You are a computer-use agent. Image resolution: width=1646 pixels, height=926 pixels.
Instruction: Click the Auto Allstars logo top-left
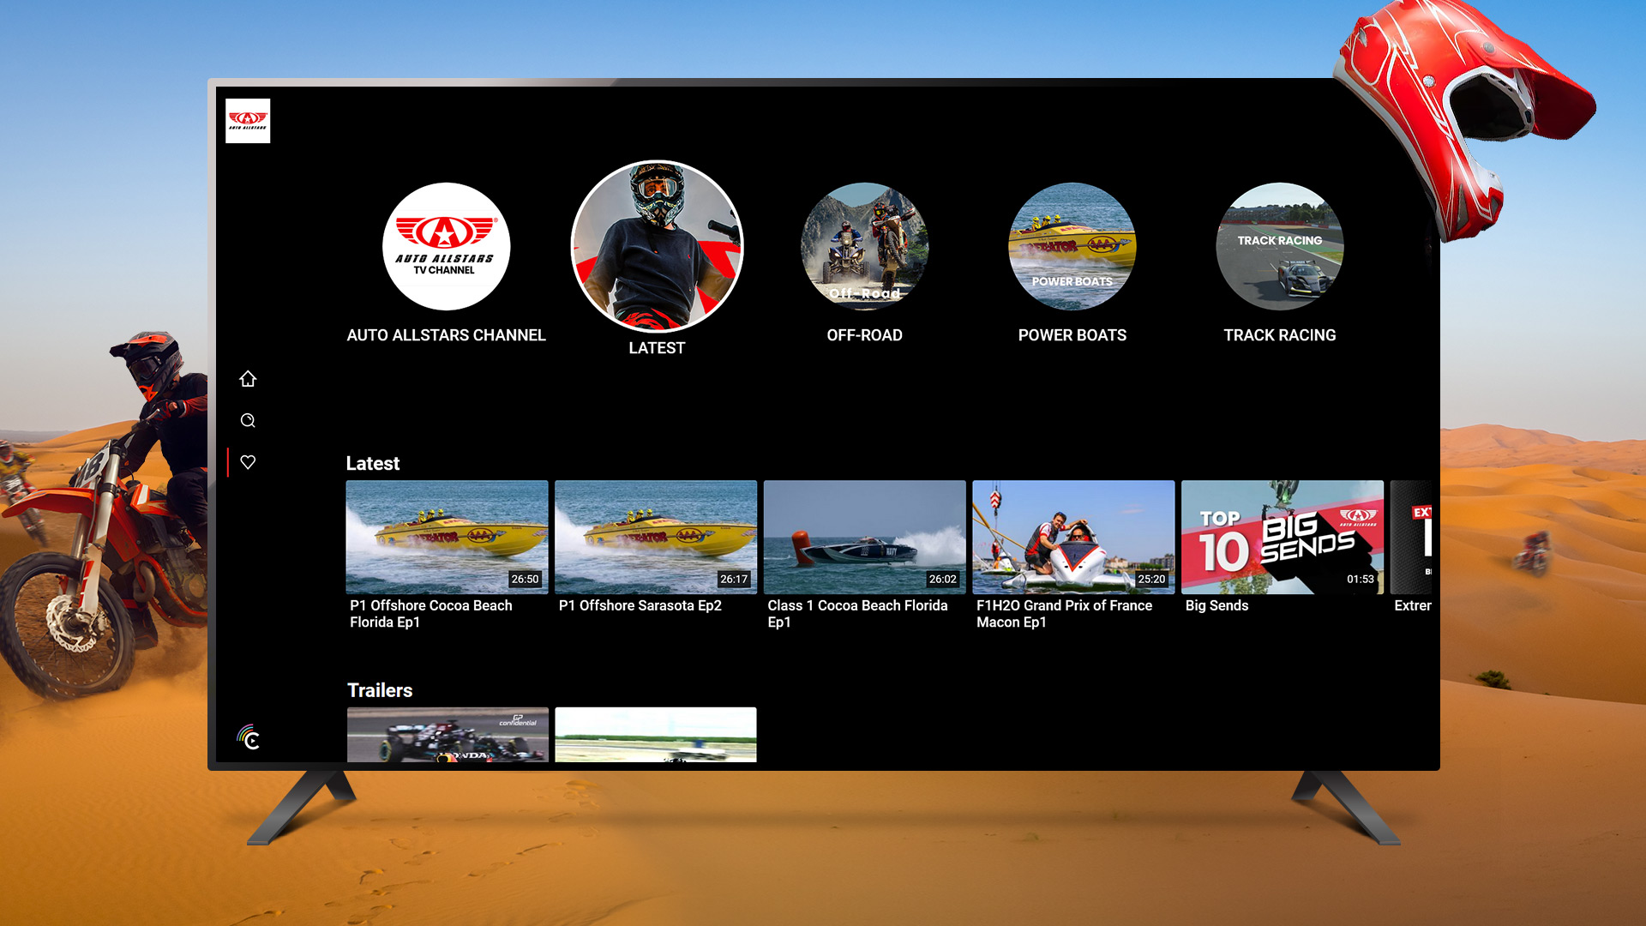tap(248, 121)
